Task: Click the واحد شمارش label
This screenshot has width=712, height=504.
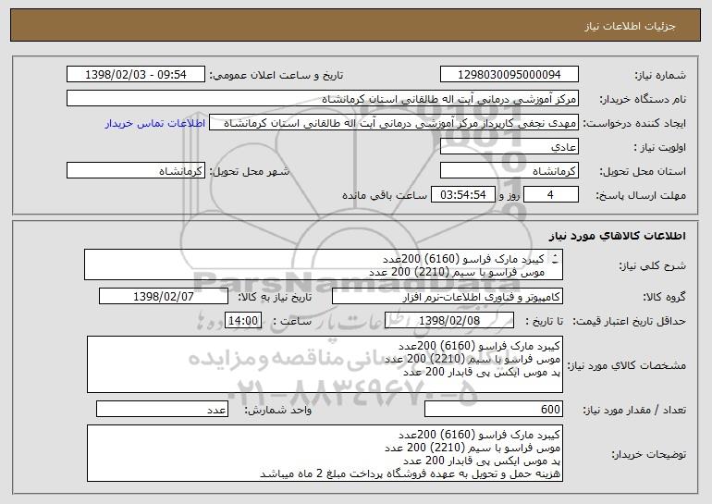Action: (x=278, y=410)
